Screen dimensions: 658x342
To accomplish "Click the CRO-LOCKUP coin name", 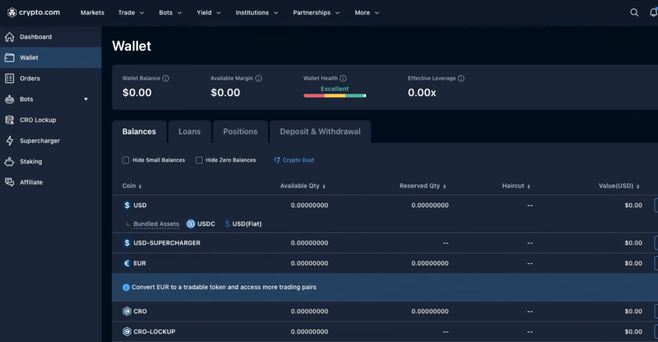I will point(154,332).
